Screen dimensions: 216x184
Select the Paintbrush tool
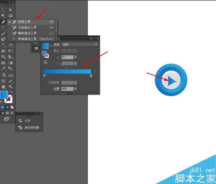click(x=3, y=33)
